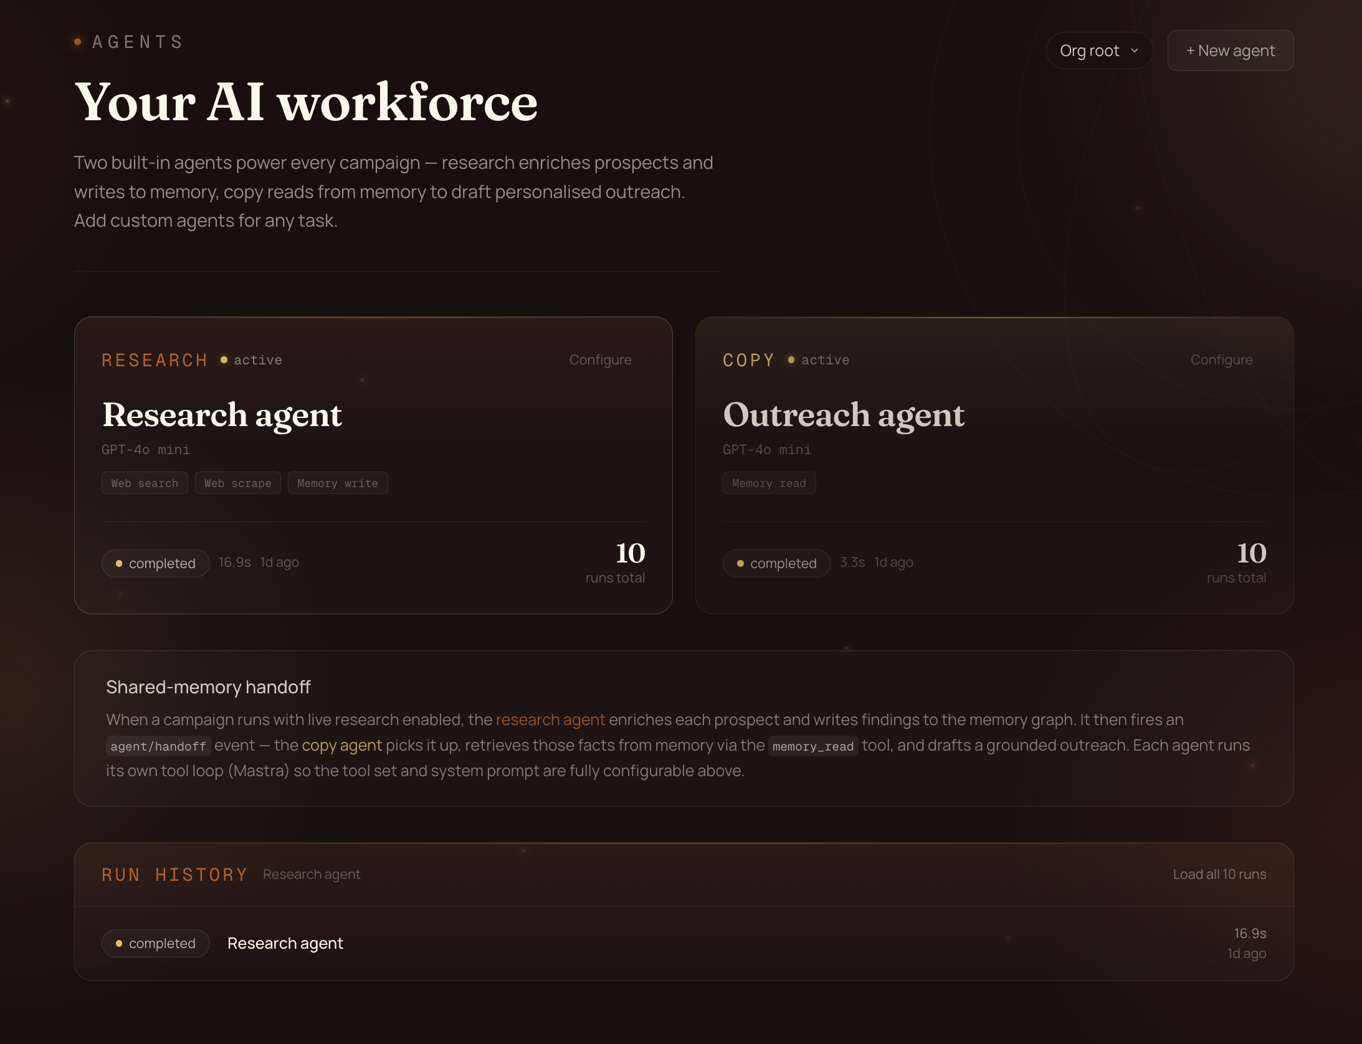The width and height of the screenshot is (1362, 1044).
Task: Select the Memory read tool tag
Action: pos(769,483)
